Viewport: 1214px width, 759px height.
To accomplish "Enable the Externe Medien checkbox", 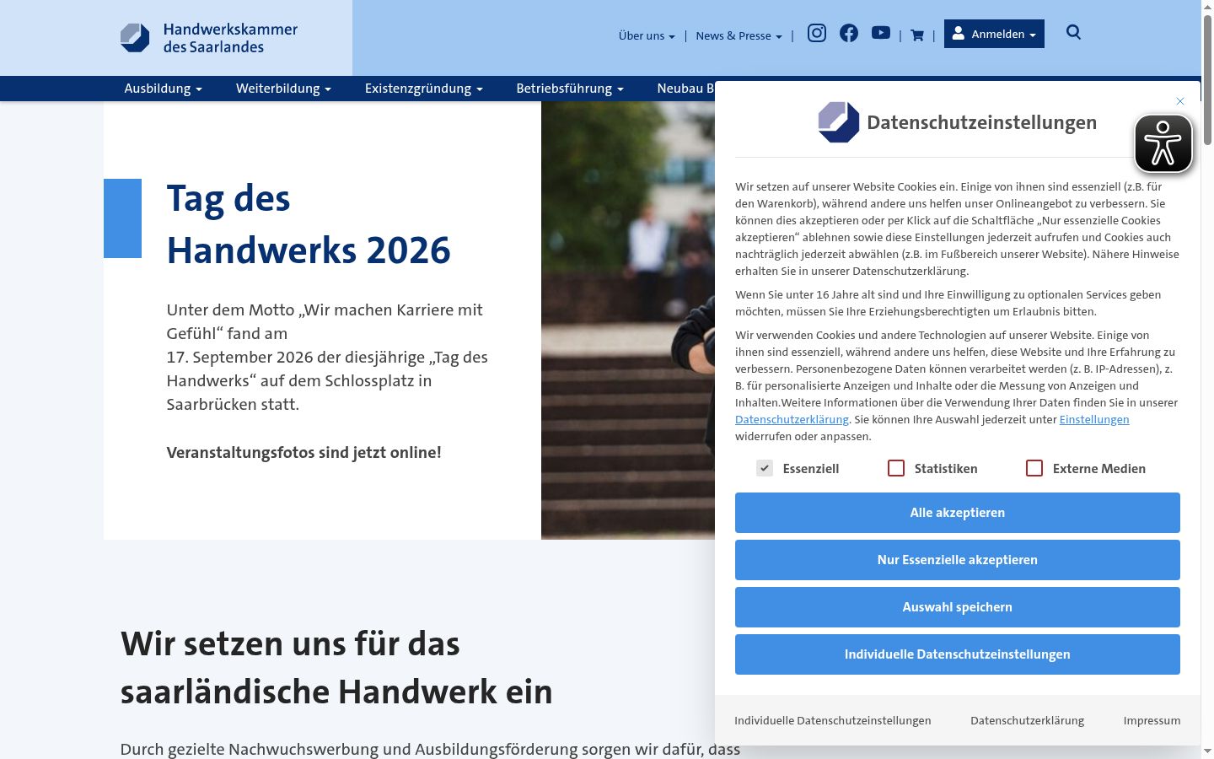I will click(x=1034, y=468).
